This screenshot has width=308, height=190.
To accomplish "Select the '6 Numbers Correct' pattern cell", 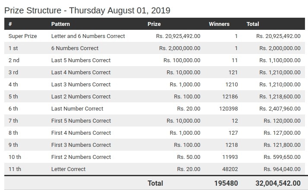I will (75, 48).
